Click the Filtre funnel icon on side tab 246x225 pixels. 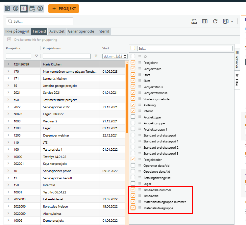point(237,76)
